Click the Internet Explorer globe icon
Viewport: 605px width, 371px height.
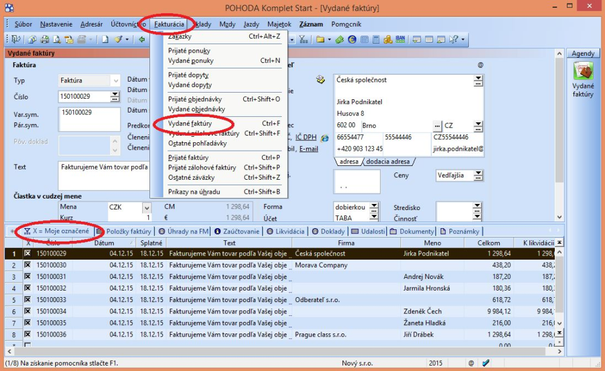pyautogui.click(x=325, y=138)
